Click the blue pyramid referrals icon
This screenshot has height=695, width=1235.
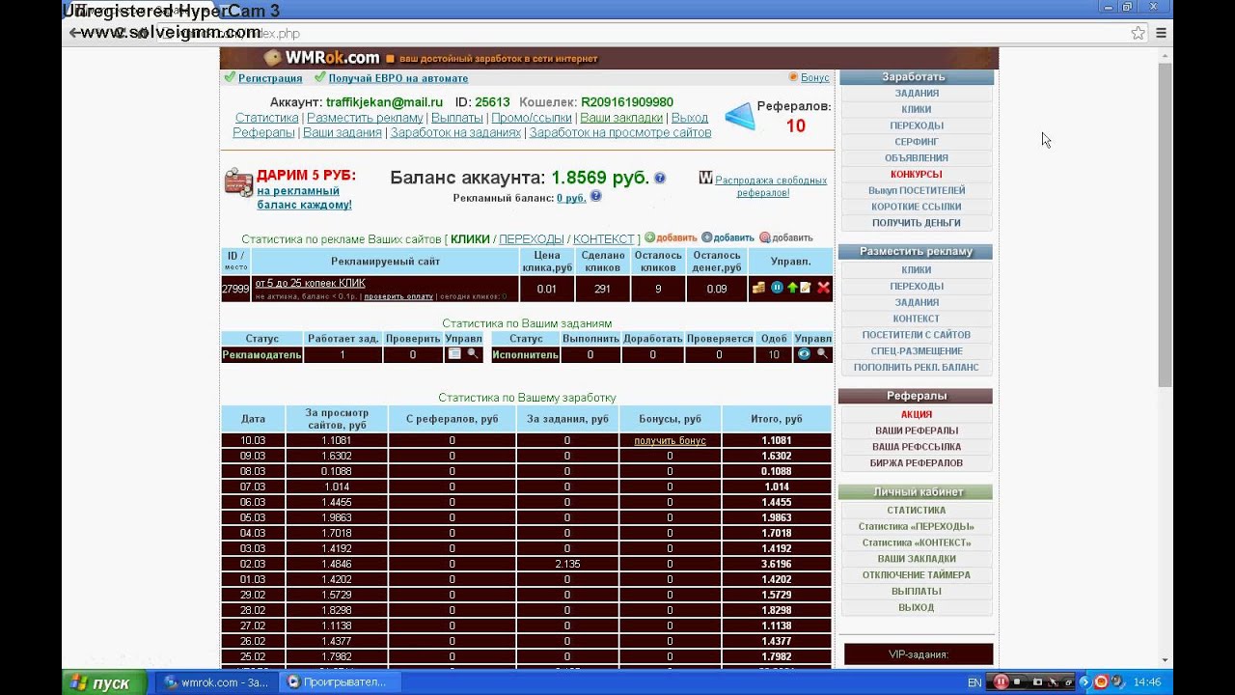(x=740, y=116)
